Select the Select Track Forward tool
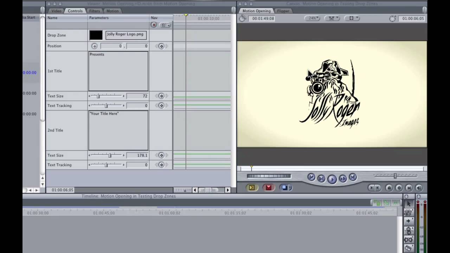This screenshot has width=450, height=253. tap(409, 221)
